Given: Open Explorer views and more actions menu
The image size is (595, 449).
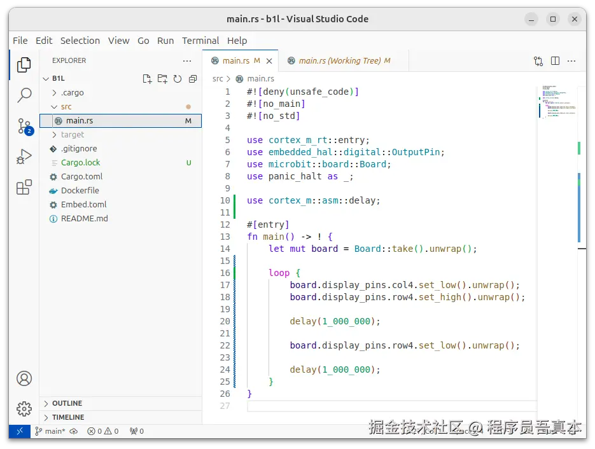Looking at the screenshot, I should click(x=187, y=60).
